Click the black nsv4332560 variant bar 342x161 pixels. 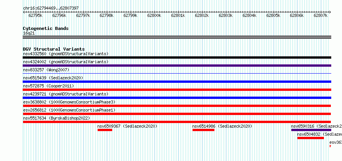point(177,58)
